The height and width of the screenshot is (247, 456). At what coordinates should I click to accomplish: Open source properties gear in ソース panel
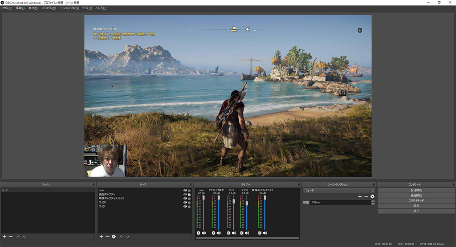click(114, 236)
